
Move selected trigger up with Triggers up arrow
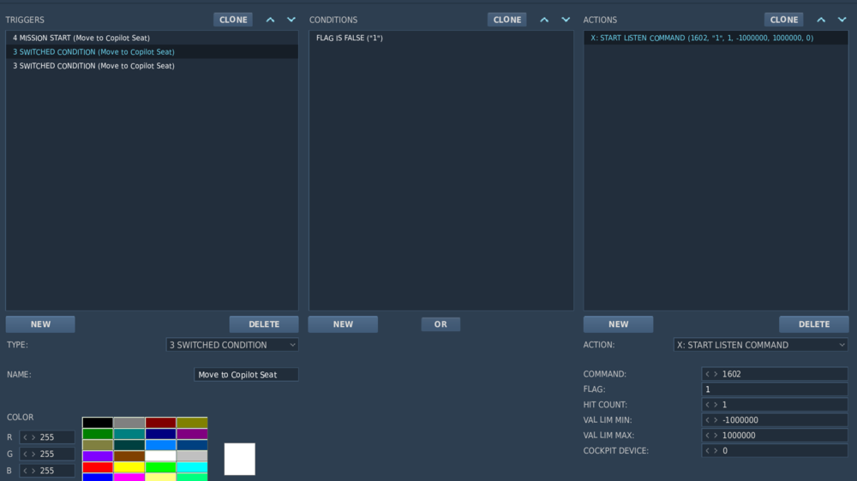pyautogui.click(x=270, y=20)
